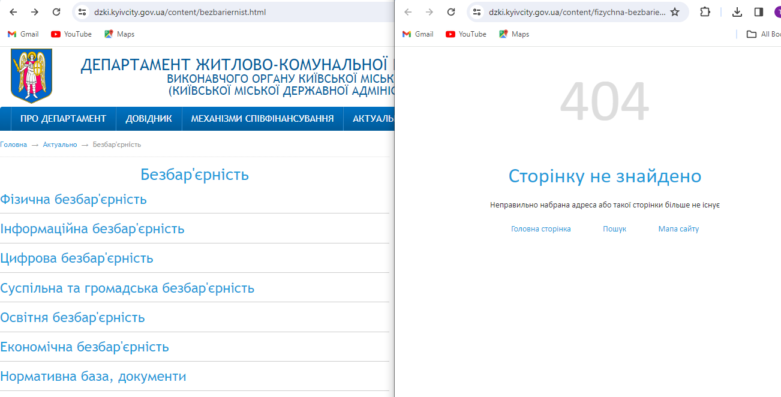
Task: Open YouTube from the bookmarks bar
Action: [x=71, y=34]
